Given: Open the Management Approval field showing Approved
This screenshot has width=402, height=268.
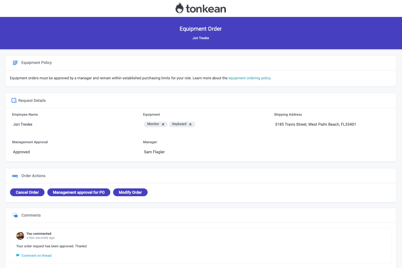Looking at the screenshot, I should pos(21,152).
